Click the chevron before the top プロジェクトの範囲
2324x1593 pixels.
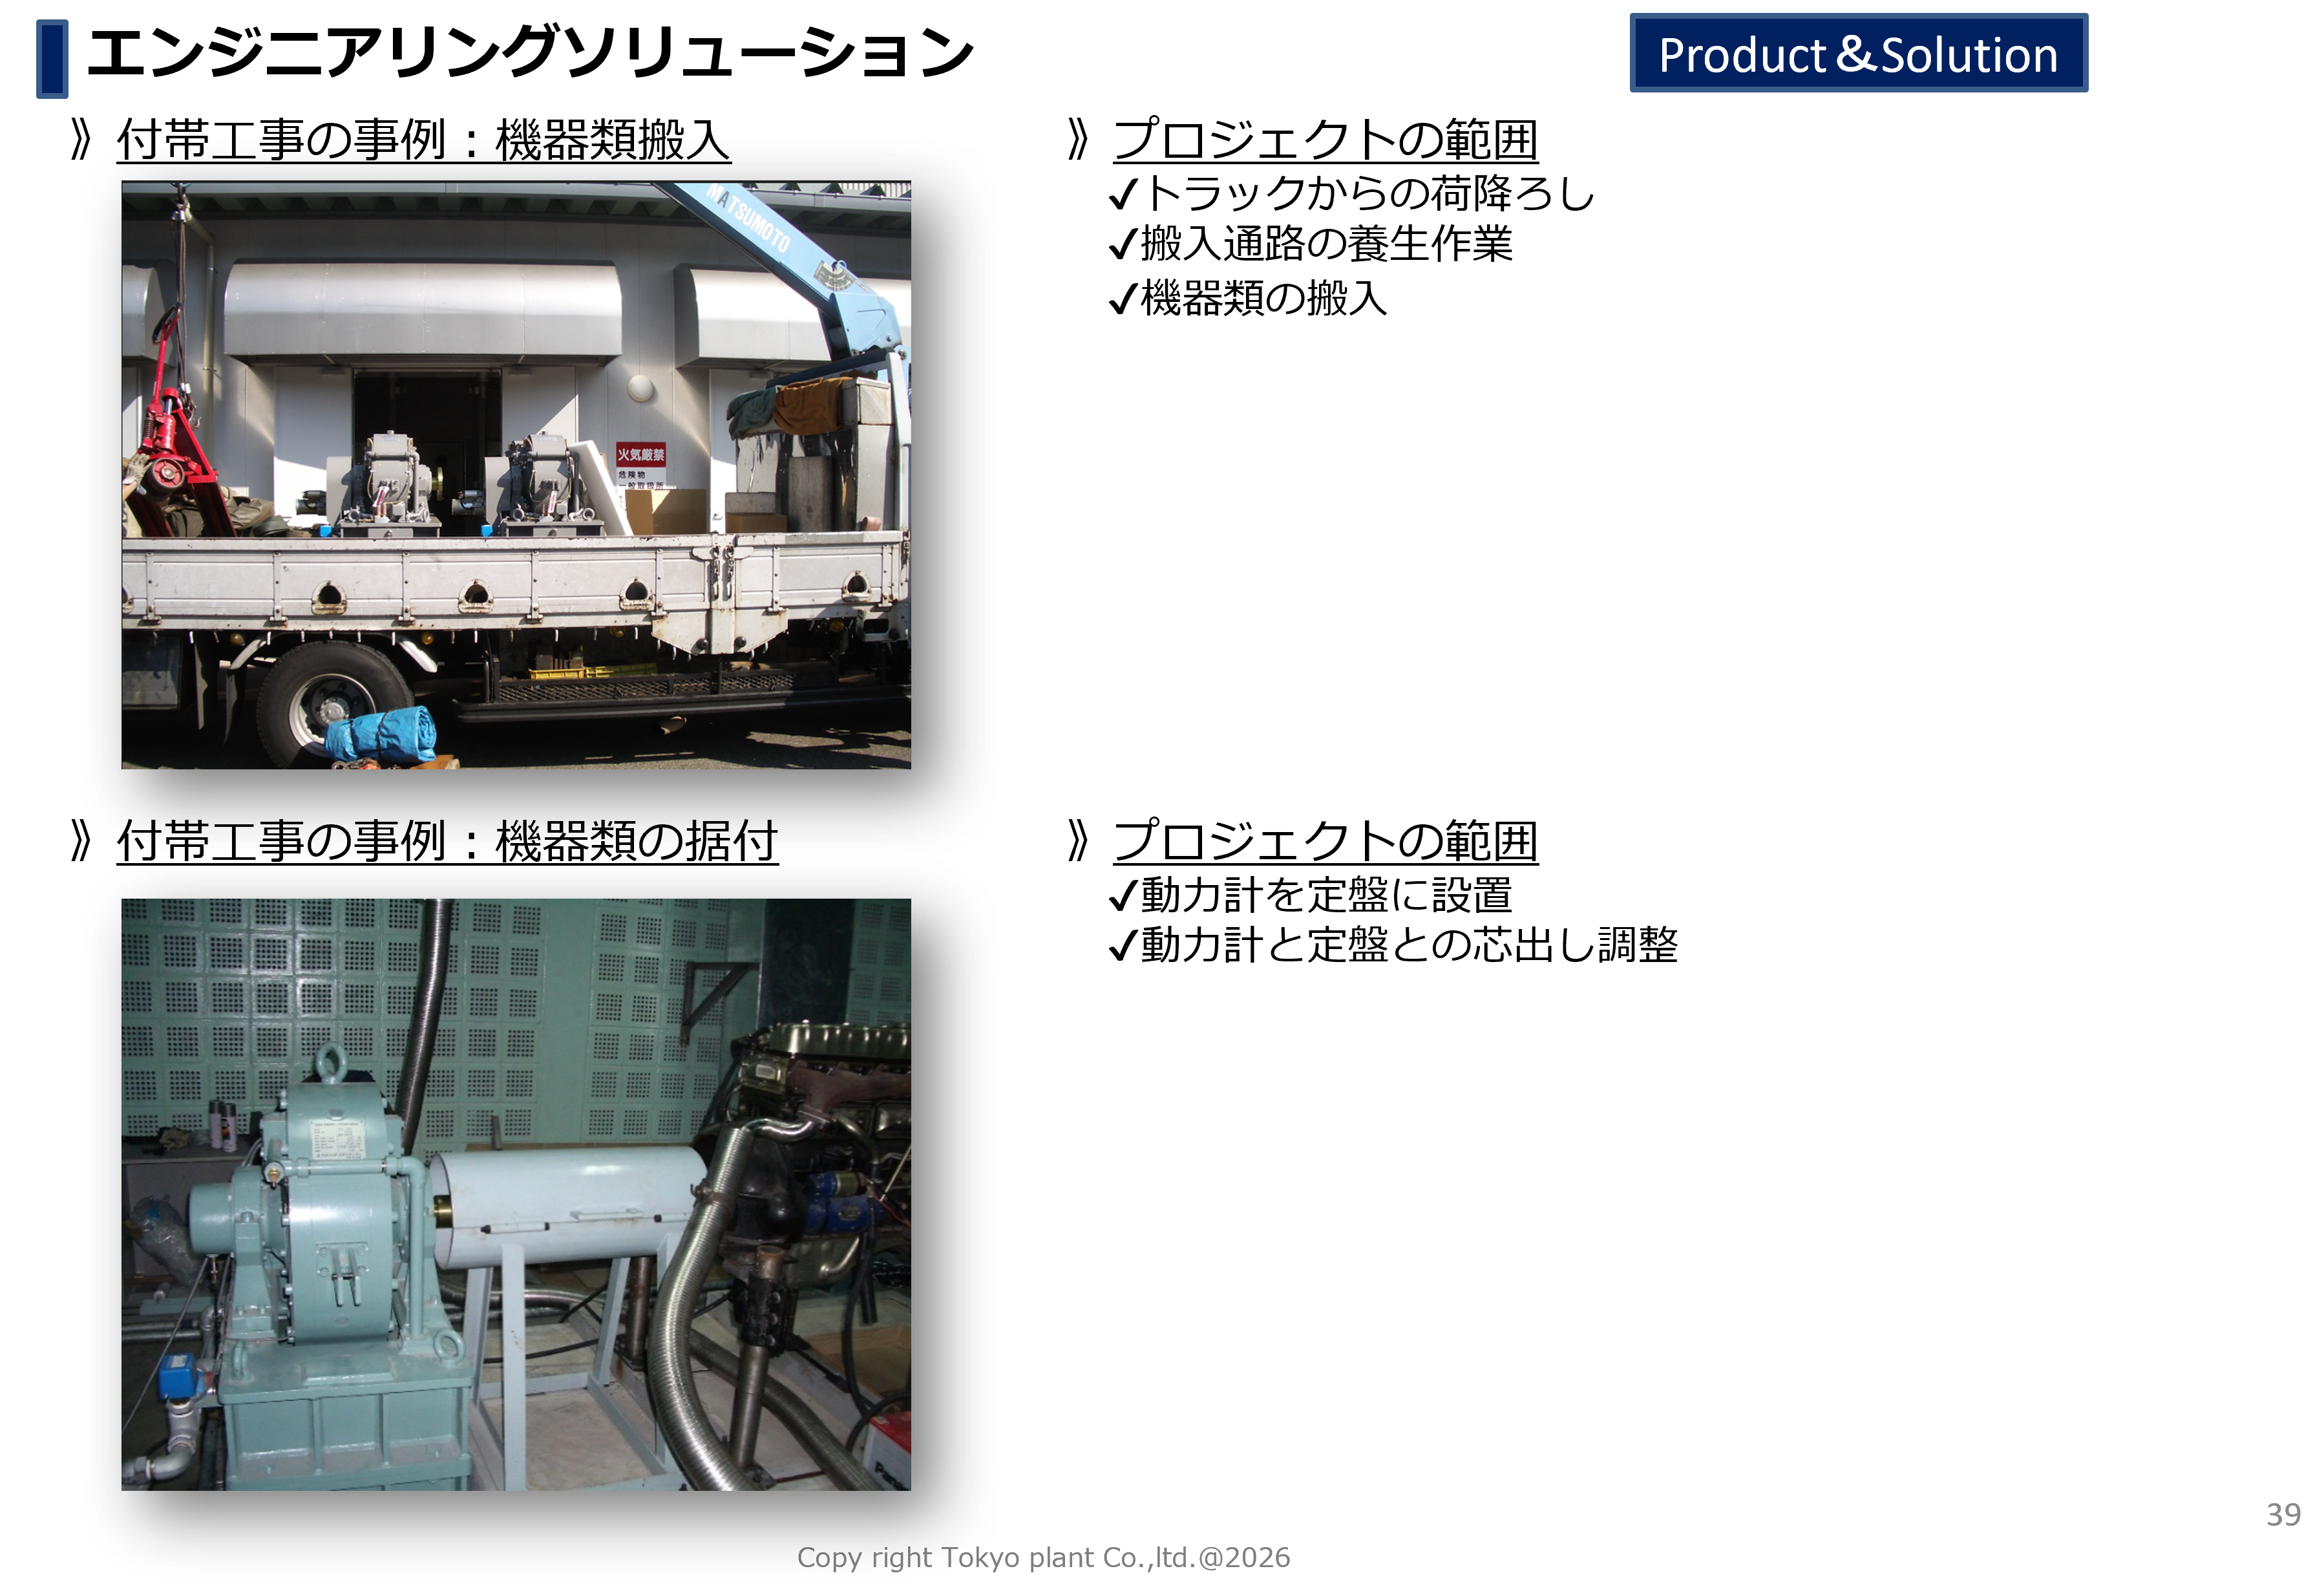(x=1078, y=140)
